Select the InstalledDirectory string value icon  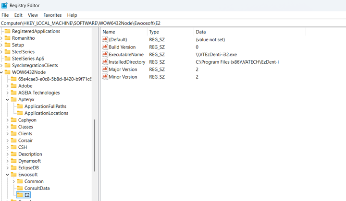[105, 62]
